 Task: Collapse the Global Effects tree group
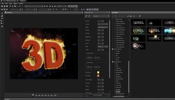pos(113,62)
